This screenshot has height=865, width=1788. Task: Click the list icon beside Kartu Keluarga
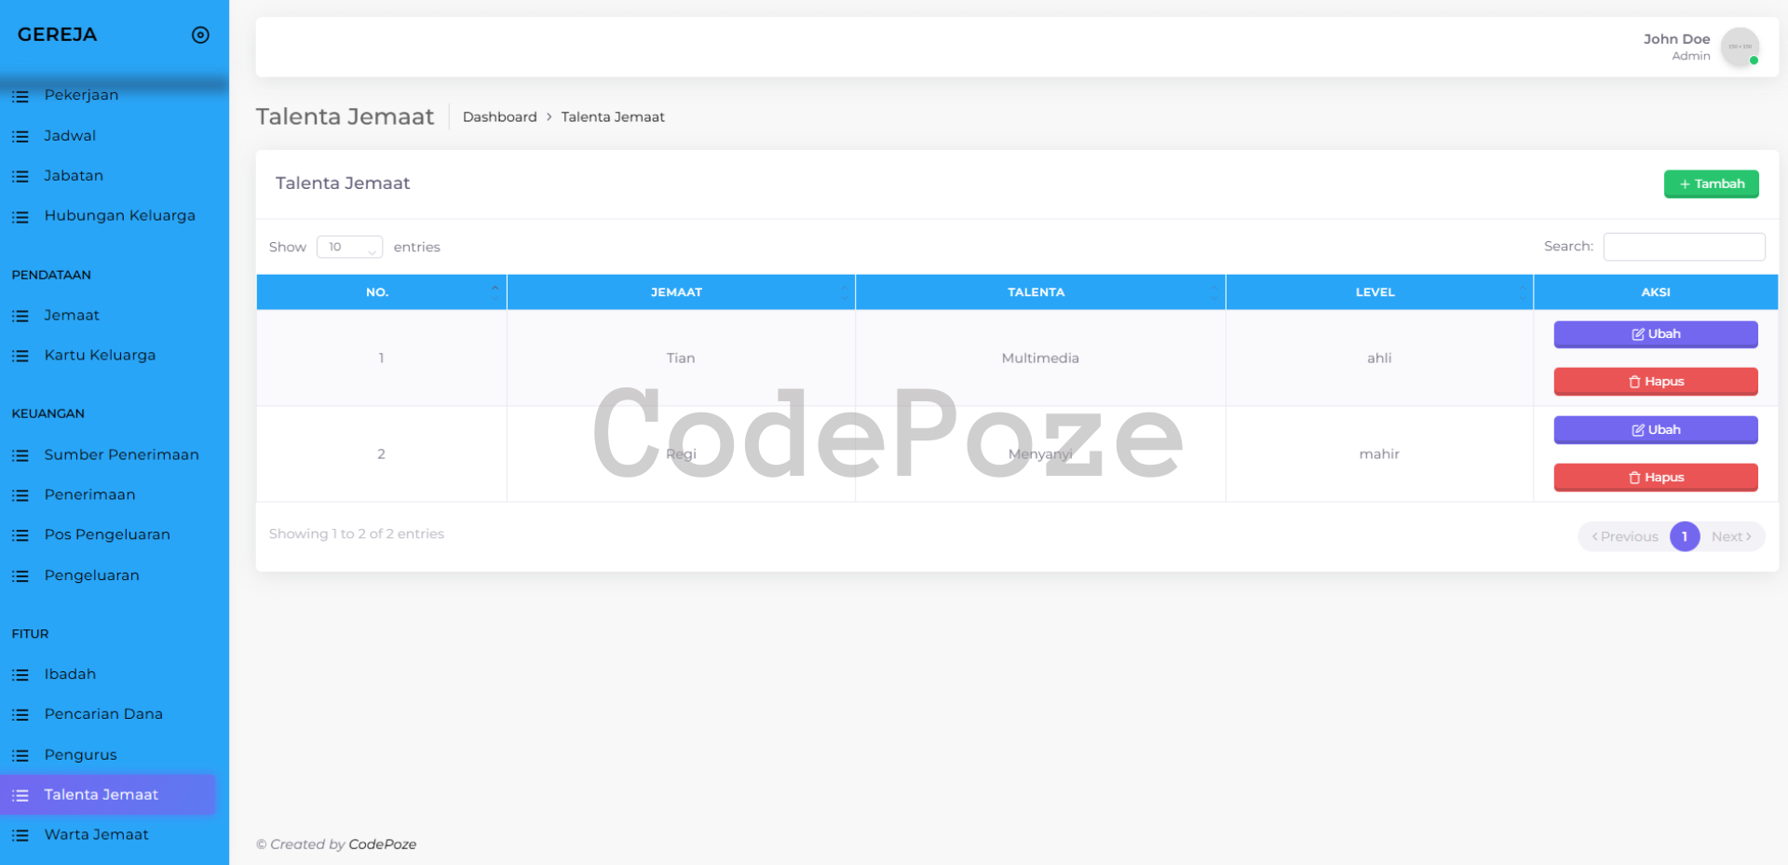20,356
